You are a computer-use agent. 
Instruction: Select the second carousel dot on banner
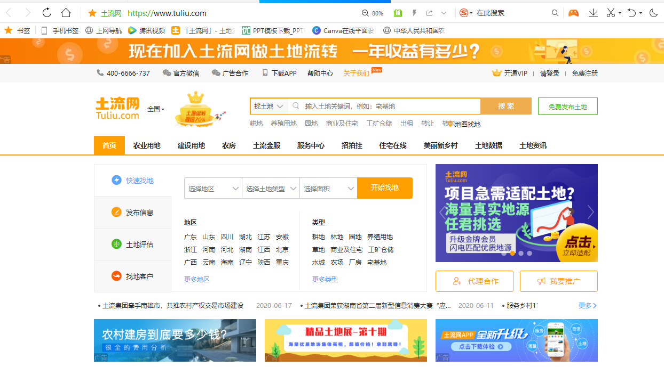pos(512,254)
